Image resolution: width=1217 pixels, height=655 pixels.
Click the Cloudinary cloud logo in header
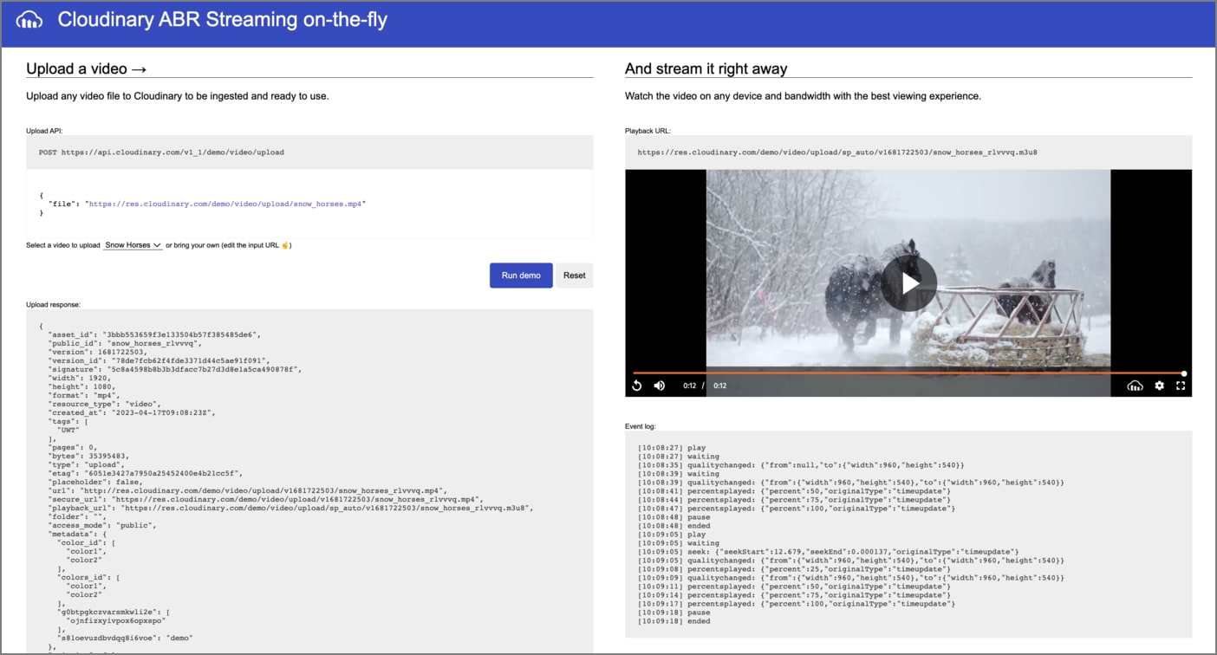click(x=29, y=20)
